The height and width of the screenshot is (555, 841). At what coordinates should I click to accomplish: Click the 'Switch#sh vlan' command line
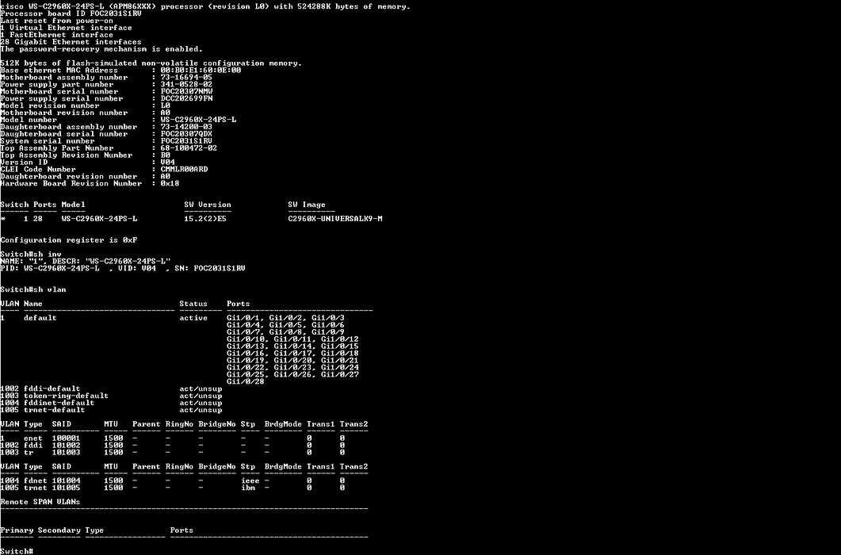(x=33, y=289)
